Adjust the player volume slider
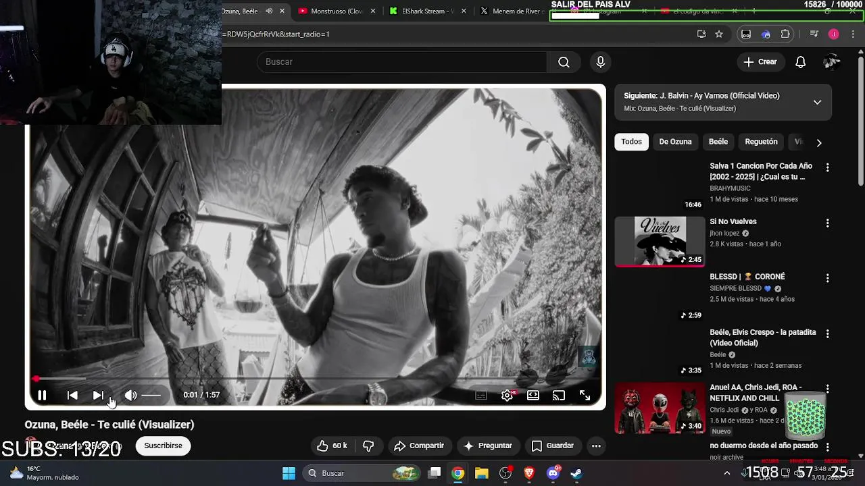This screenshot has height=486, width=865. (x=151, y=396)
